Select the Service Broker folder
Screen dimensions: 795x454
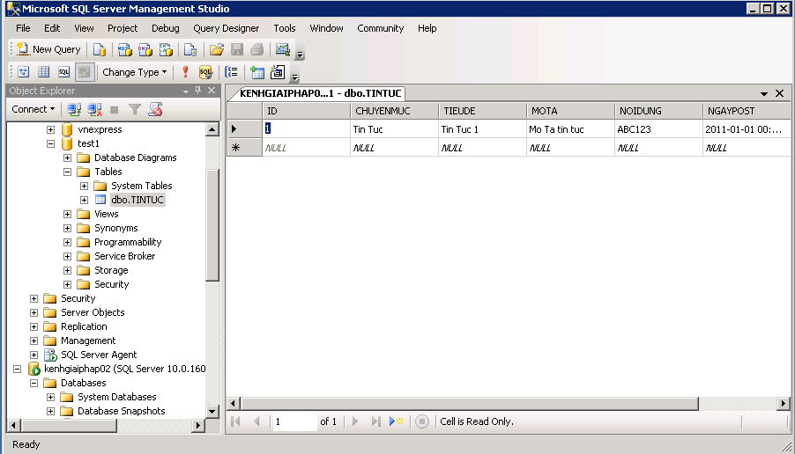125,256
